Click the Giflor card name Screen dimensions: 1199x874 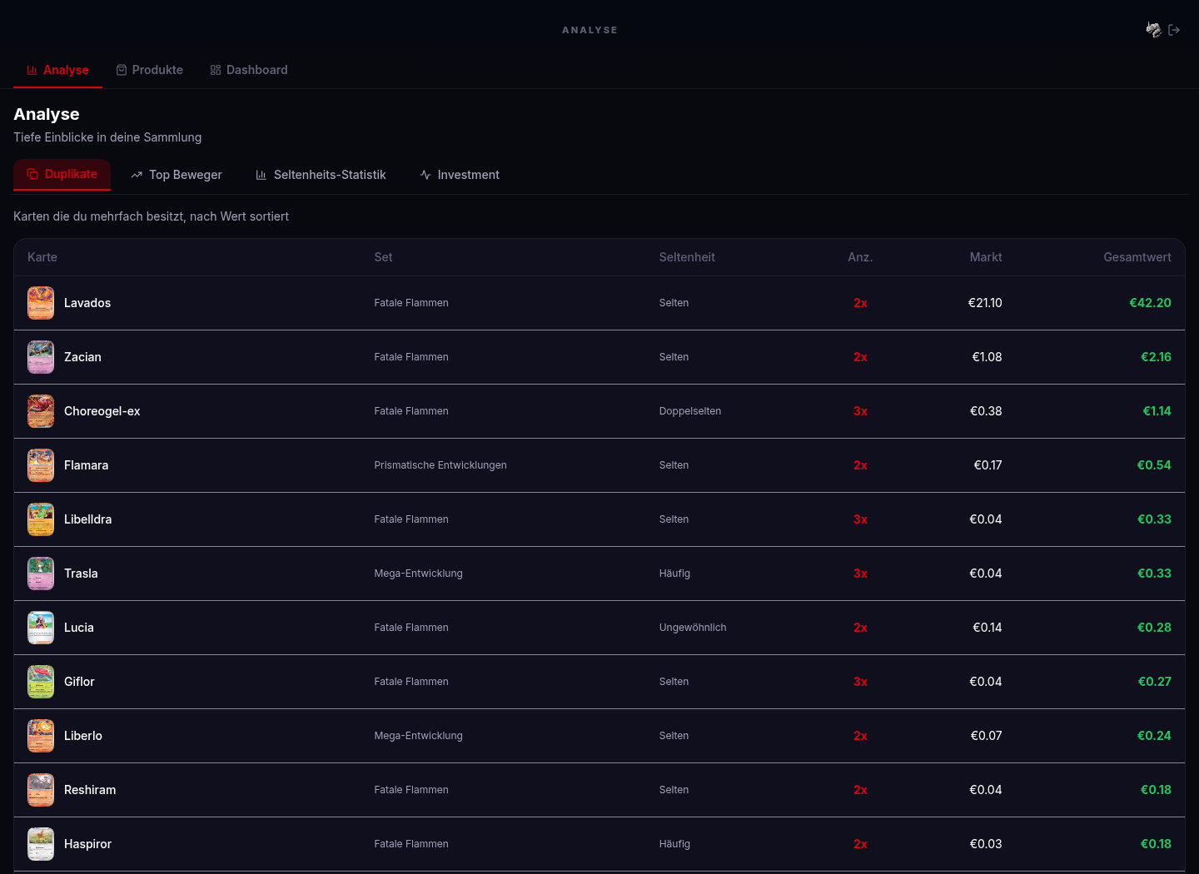pos(79,682)
